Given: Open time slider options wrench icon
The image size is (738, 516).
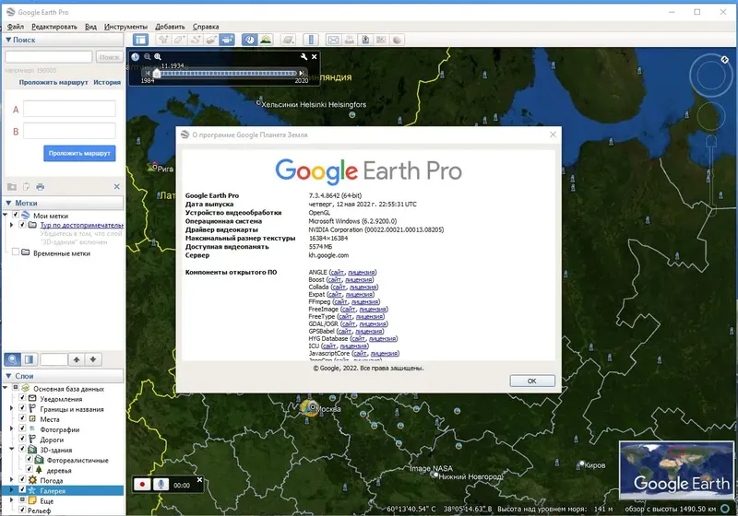Looking at the screenshot, I should pos(304,56).
